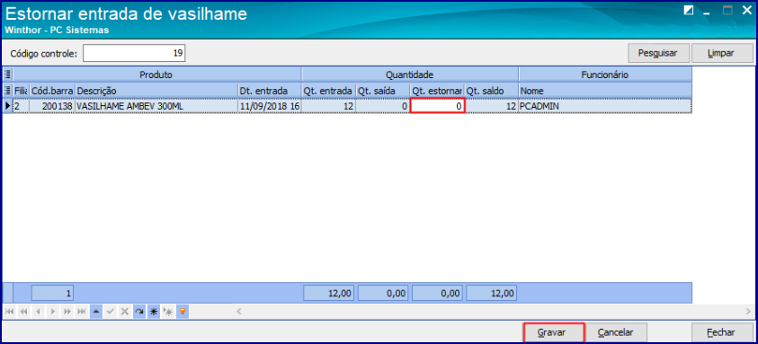758x344 pixels.
Task: Sort by Qt. saldo column header
Action: pyautogui.click(x=492, y=91)
